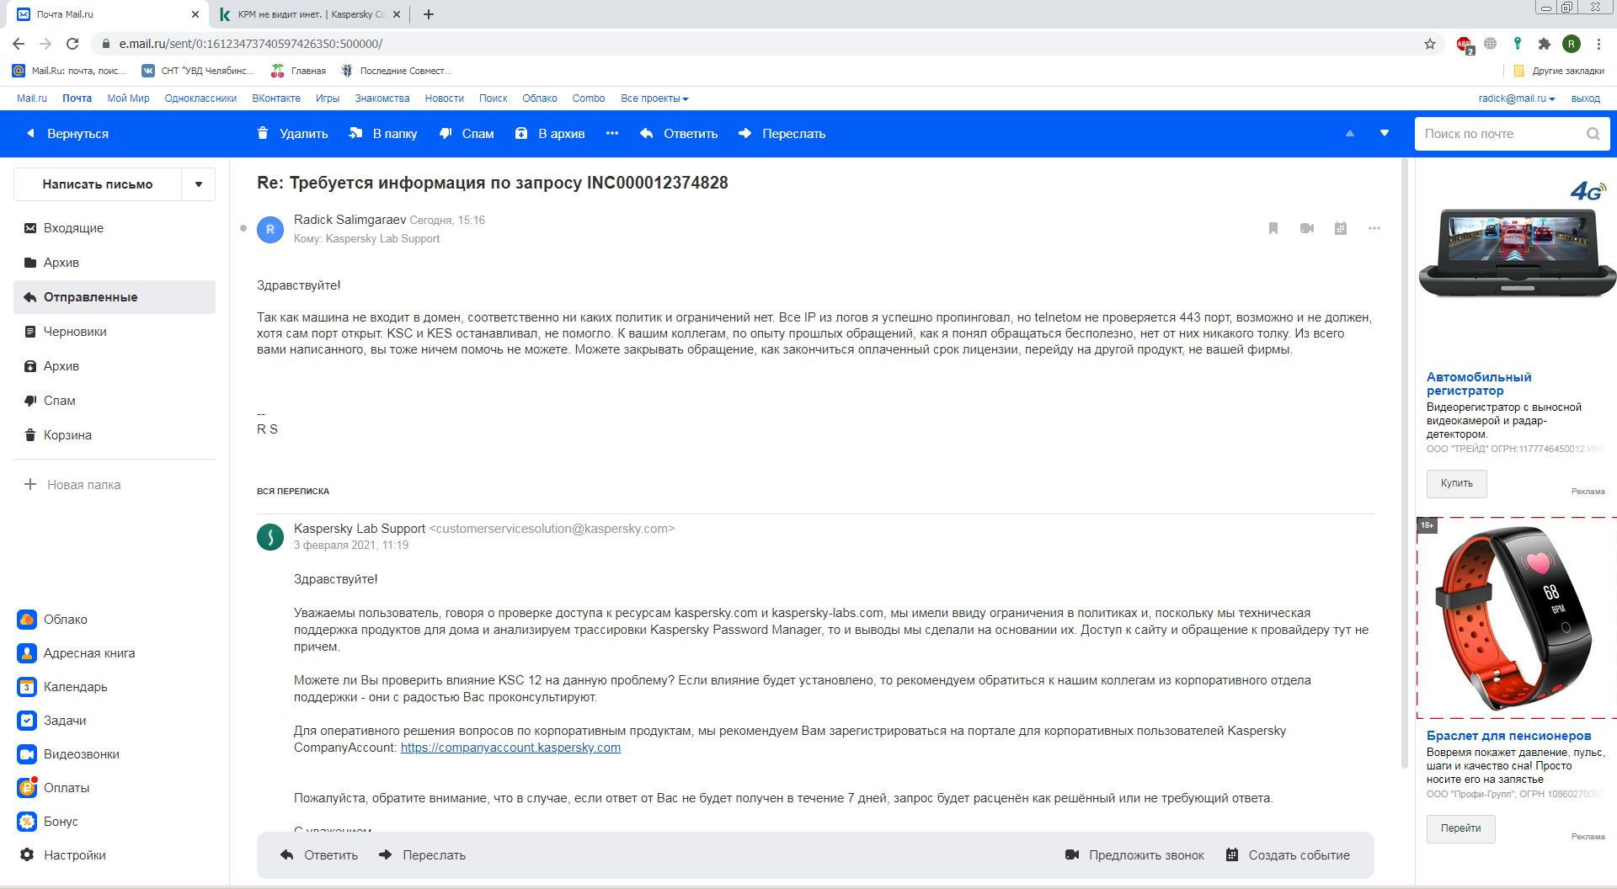Click В архив in the toolbar
The height and width of the screenshot is (889, 1617).
coord(550,133)
